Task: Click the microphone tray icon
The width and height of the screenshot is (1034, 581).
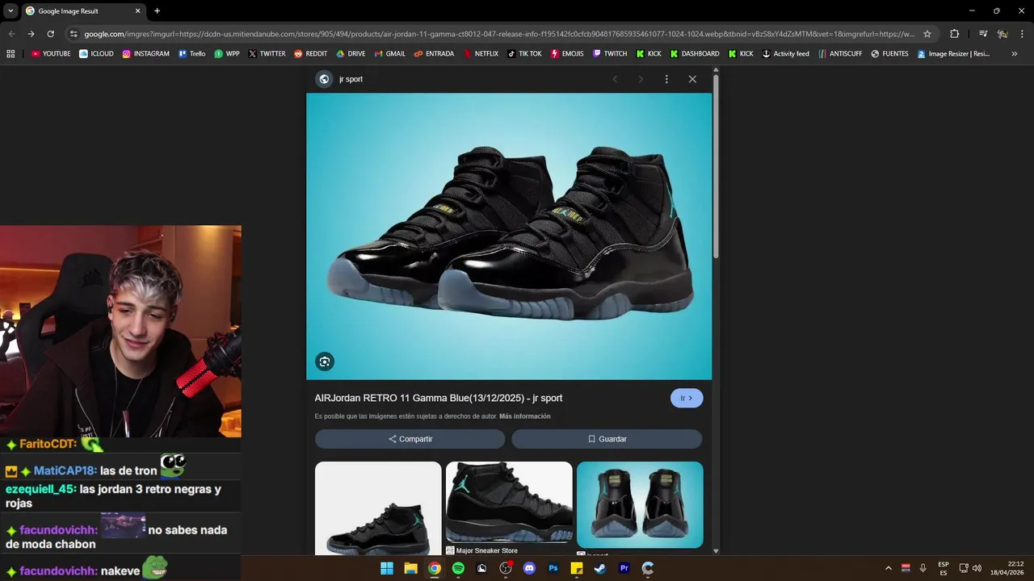Action: 923,568
